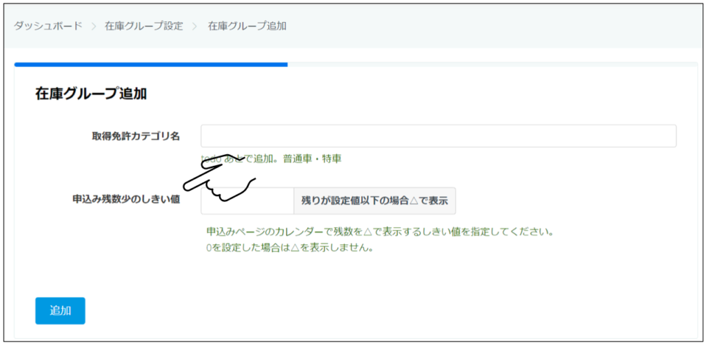Click the 残りが設定値以下の場合△で表示 addon label
This screenshot has height=345, width=706.
click(374, 201)
